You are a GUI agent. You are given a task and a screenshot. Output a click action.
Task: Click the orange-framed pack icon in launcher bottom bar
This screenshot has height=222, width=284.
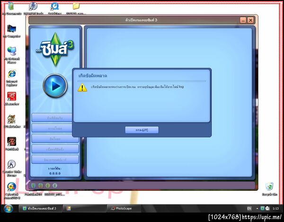[x=41, y=186]
